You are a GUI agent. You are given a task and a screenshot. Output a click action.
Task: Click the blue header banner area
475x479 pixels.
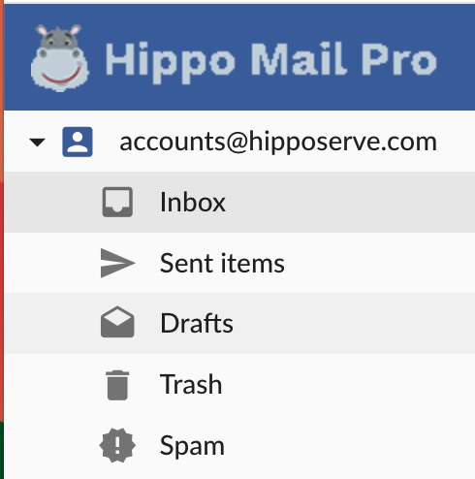click(239, 57)
